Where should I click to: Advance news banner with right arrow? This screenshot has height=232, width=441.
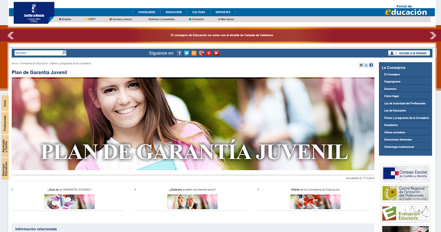click(433, 35)
